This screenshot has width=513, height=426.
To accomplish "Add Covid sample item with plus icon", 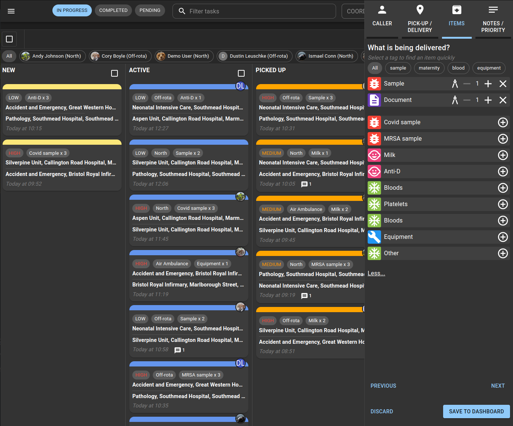I will (x=503, y=122).
